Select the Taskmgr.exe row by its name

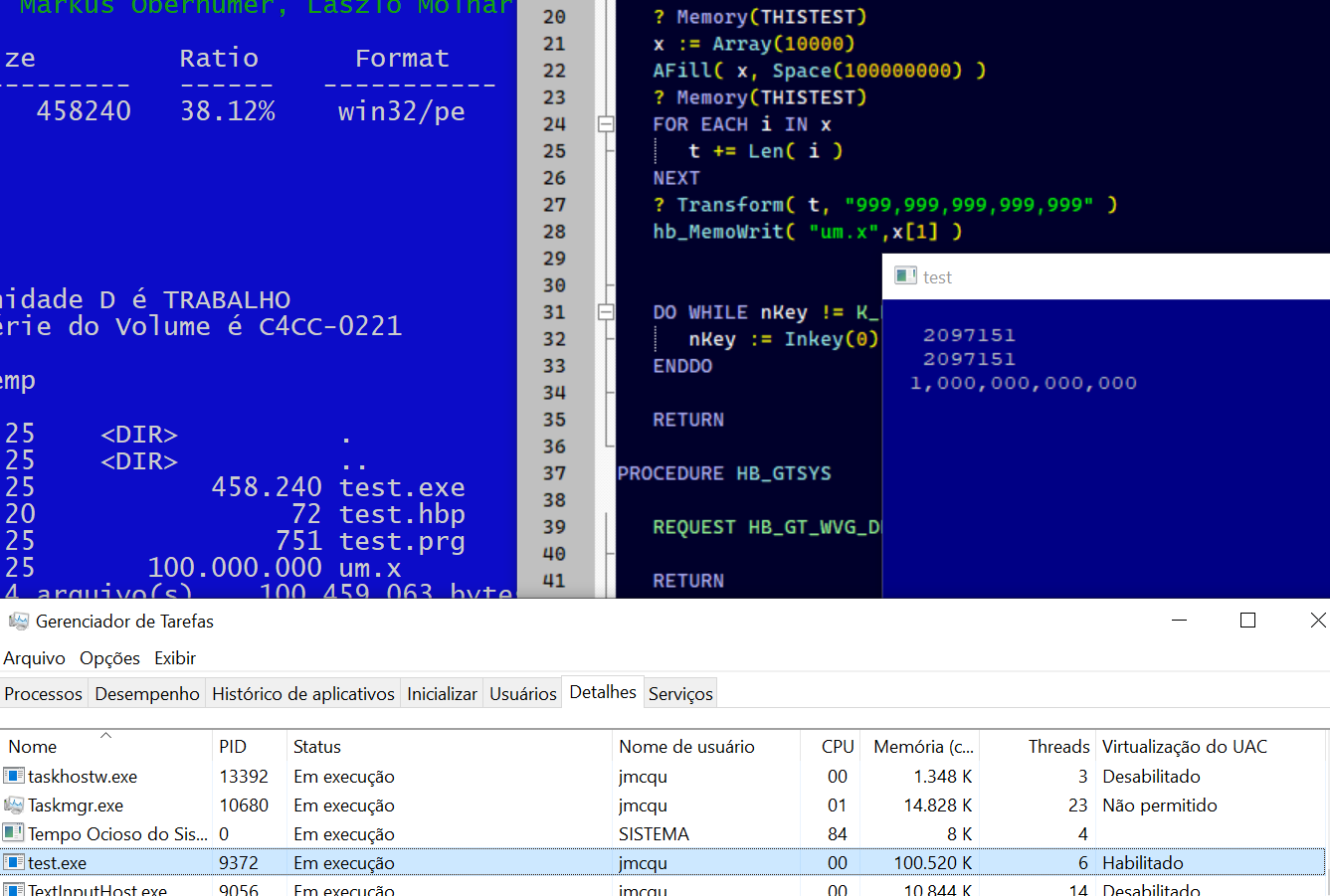[x=76, y=806]
